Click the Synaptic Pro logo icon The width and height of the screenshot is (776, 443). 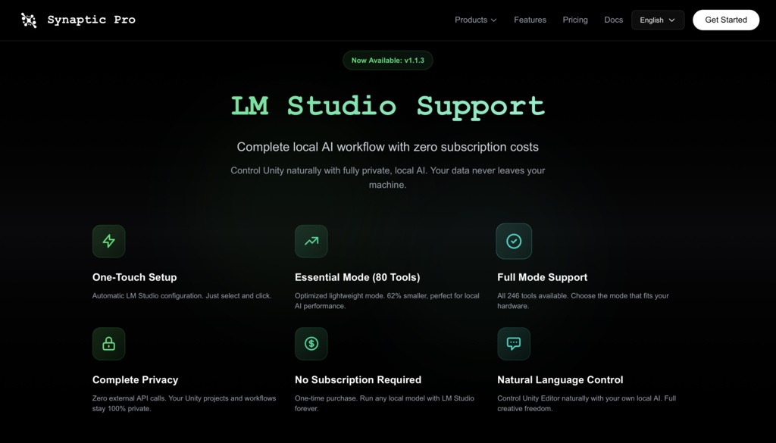pyautogui.click(x=29, y=20)
